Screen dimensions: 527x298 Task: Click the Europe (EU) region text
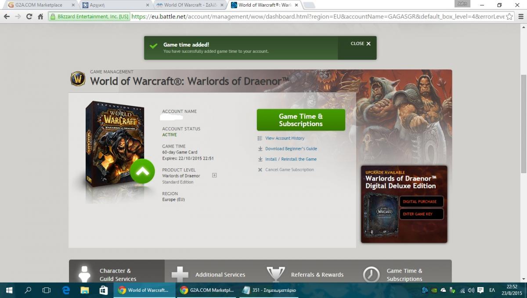pyautogui.click(x=173, y=200)
